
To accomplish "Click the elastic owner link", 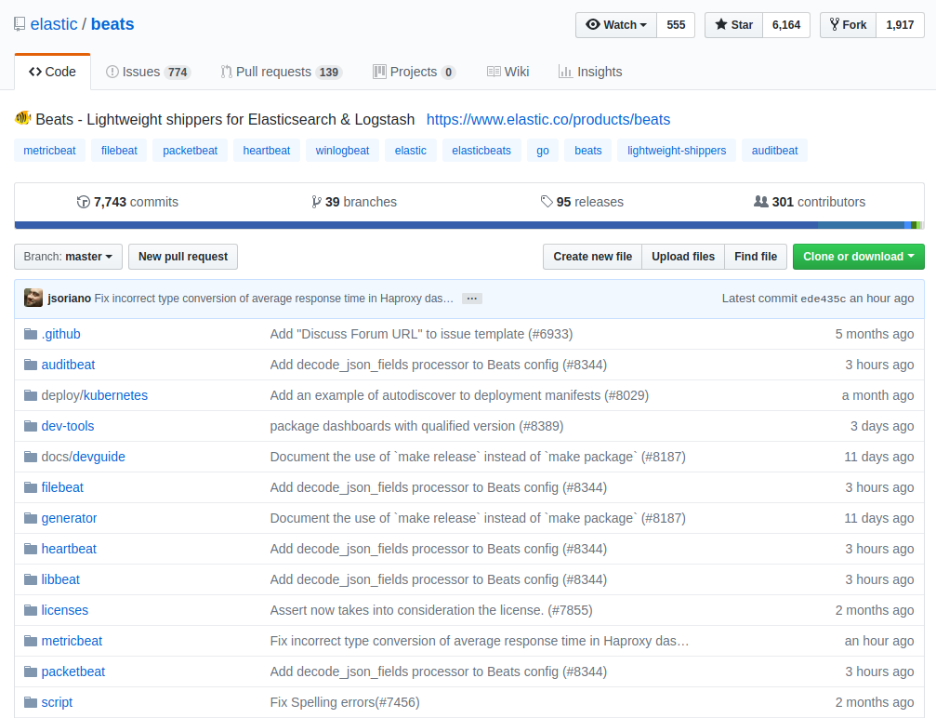I will point(54,24).
